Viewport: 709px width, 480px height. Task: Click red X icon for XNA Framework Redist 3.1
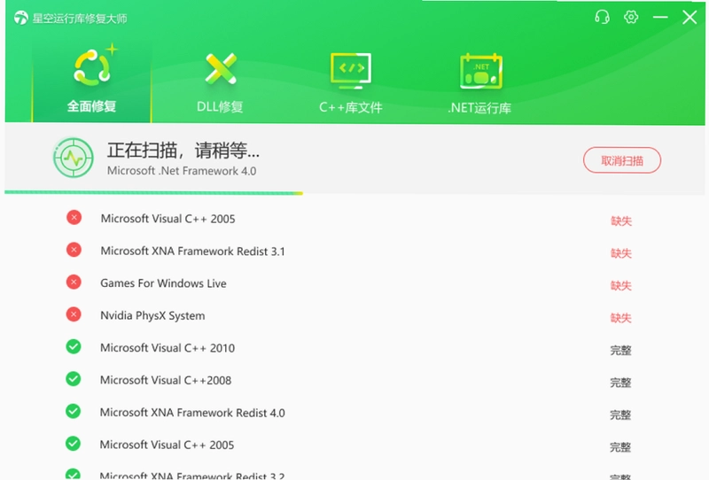(x=74, y=250)
